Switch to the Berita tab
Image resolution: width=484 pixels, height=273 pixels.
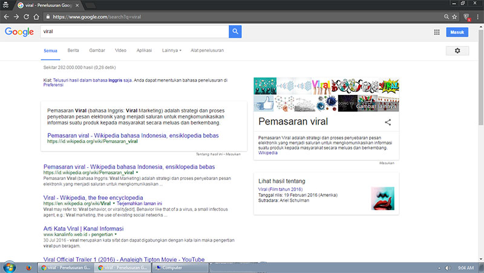coord(73,50)
